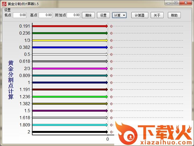The width and height of the screenshot is (194, 146).
Task: Close the 黄金分割点计算器 window
Action: click(186, 3)
